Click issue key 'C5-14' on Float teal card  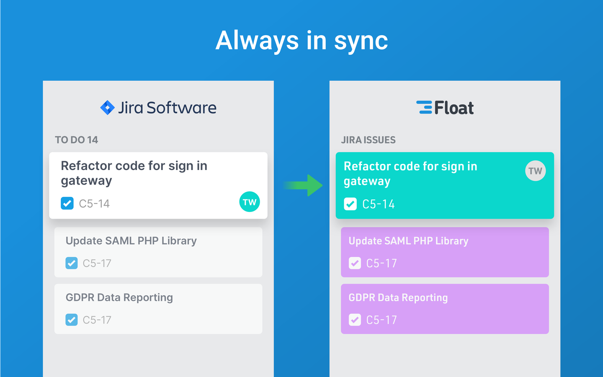[x=379, y=204]
